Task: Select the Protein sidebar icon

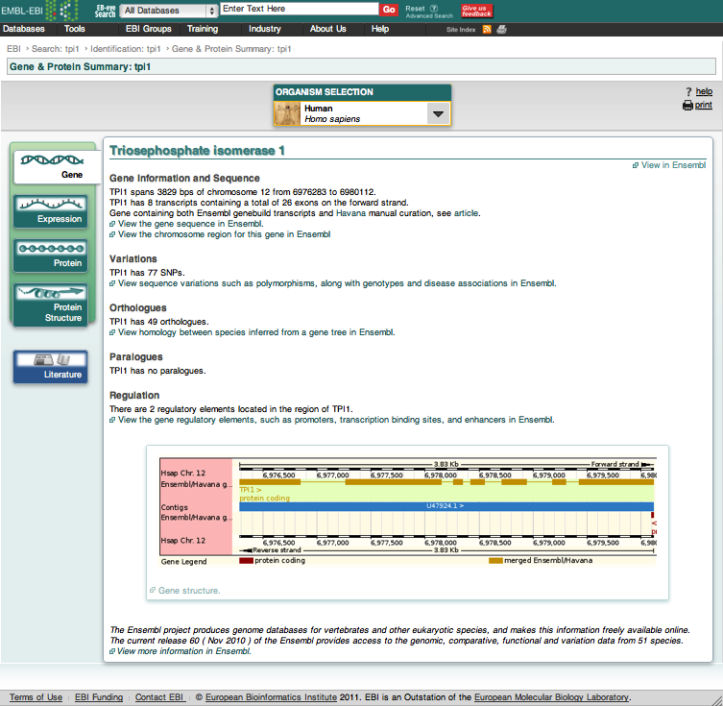Action: (x=60, y=255)
